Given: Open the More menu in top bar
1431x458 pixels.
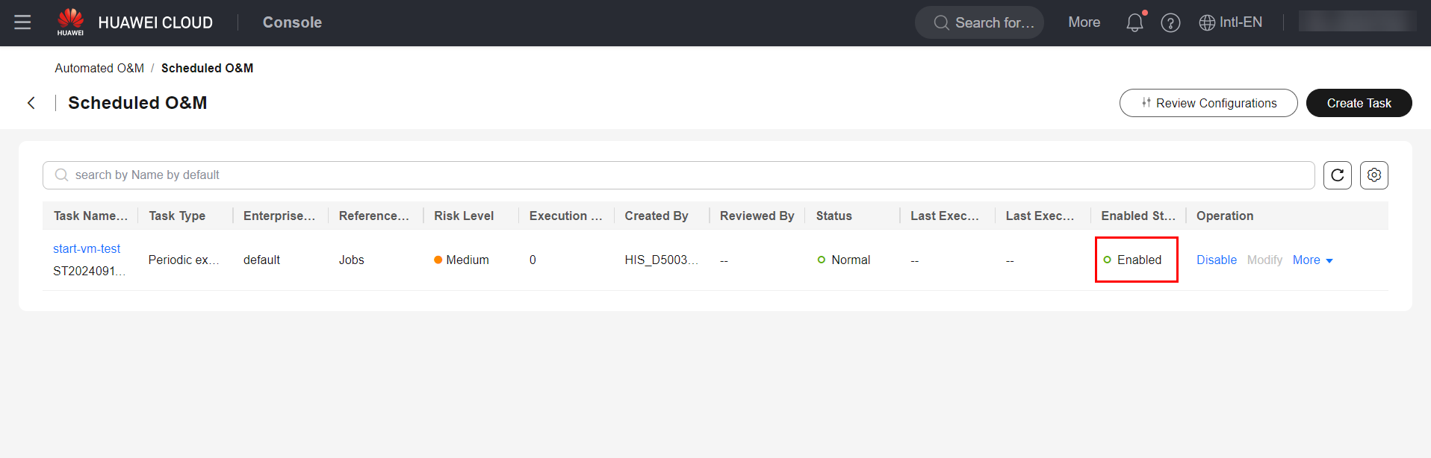Looking at the screenshot, I should (x=1084, y=22).
